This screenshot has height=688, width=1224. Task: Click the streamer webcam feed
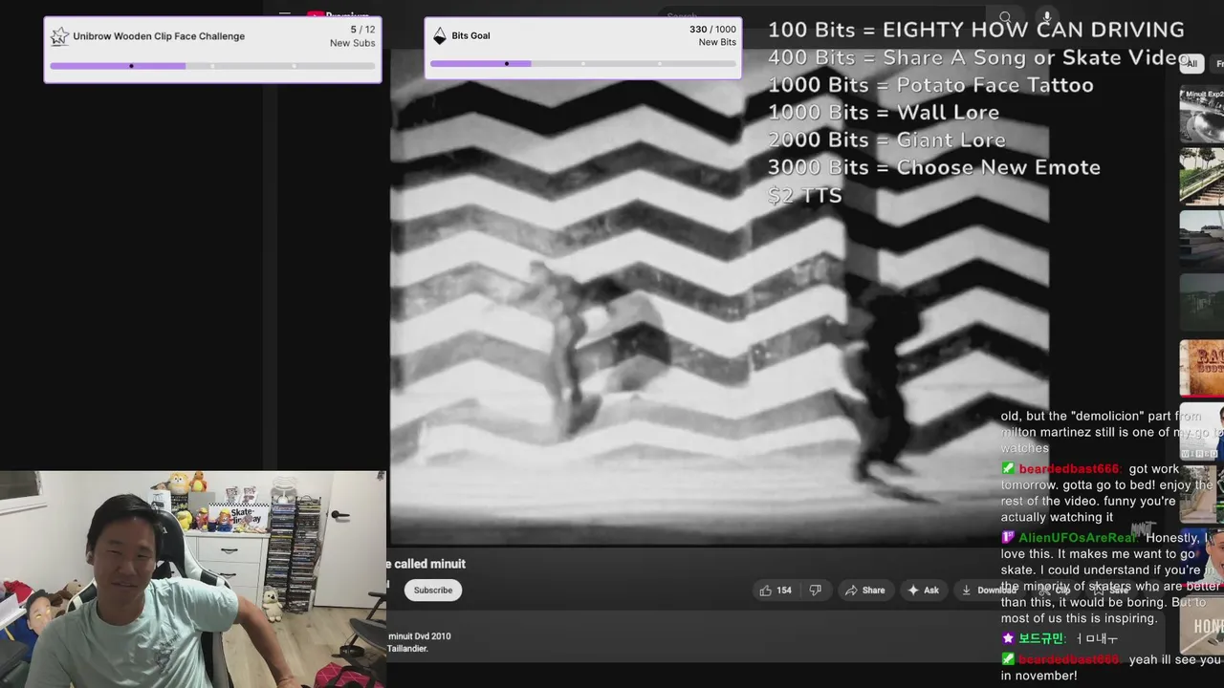(x=192, y=579)
